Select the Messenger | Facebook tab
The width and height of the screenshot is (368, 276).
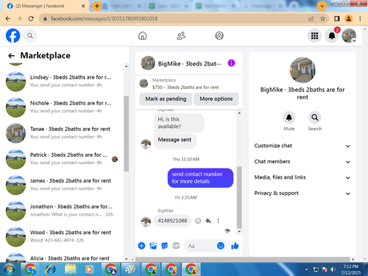[46, 6]
